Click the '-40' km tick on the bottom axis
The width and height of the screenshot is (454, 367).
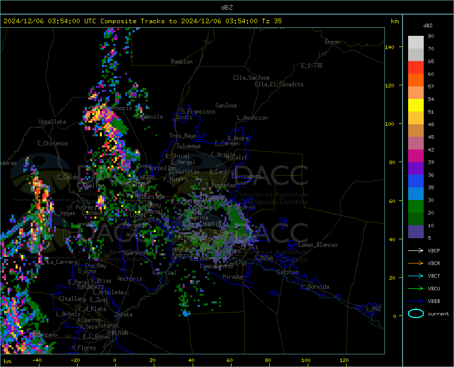click(37, 360)
